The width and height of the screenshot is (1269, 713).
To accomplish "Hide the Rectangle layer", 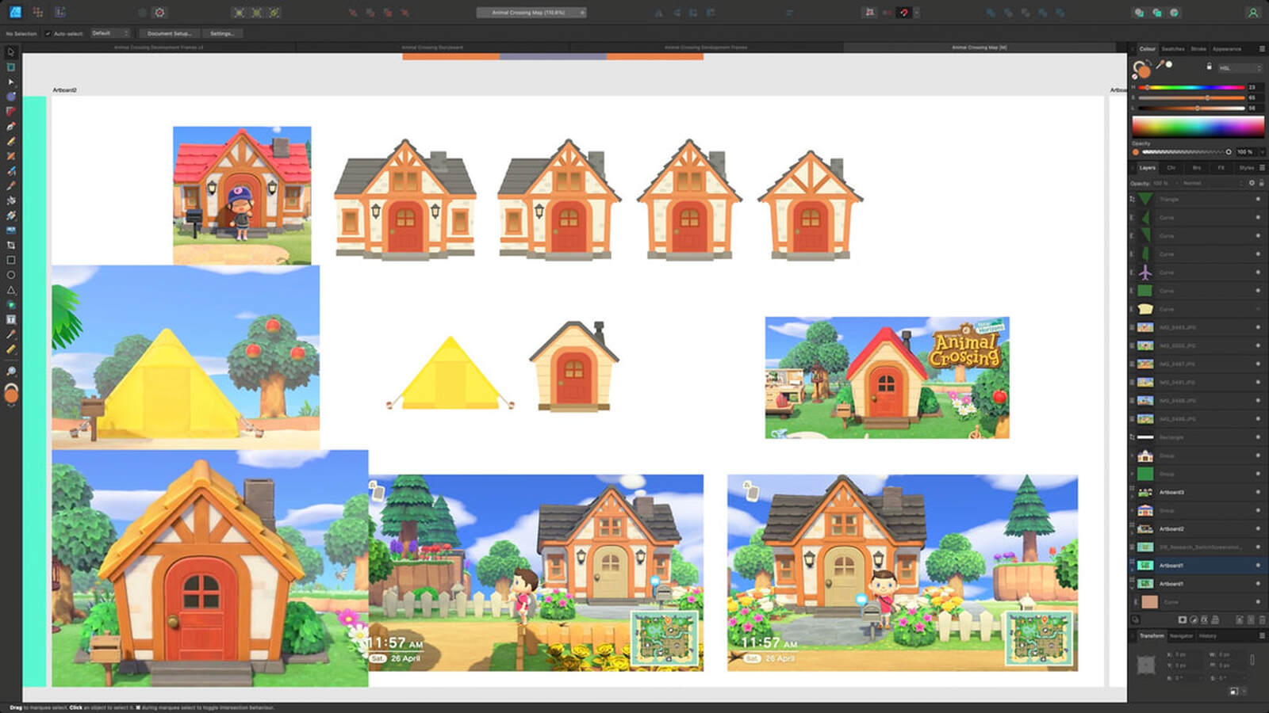I will [1258, 437].
